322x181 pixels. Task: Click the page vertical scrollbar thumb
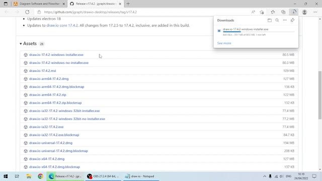pos(320,95)
